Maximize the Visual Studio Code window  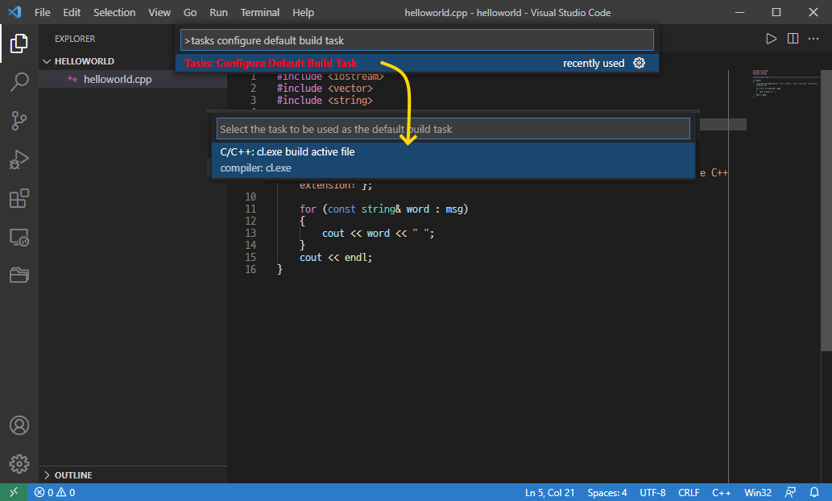pyautogui.click(x=776, y=12)
